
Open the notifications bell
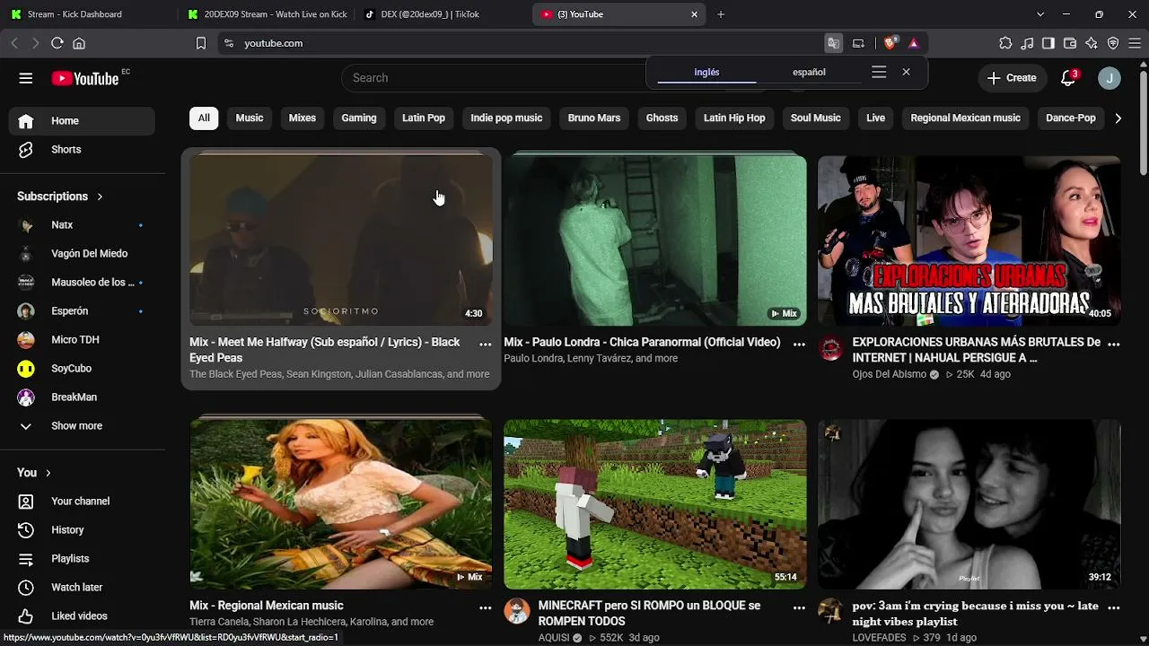tap(1068, 78)
